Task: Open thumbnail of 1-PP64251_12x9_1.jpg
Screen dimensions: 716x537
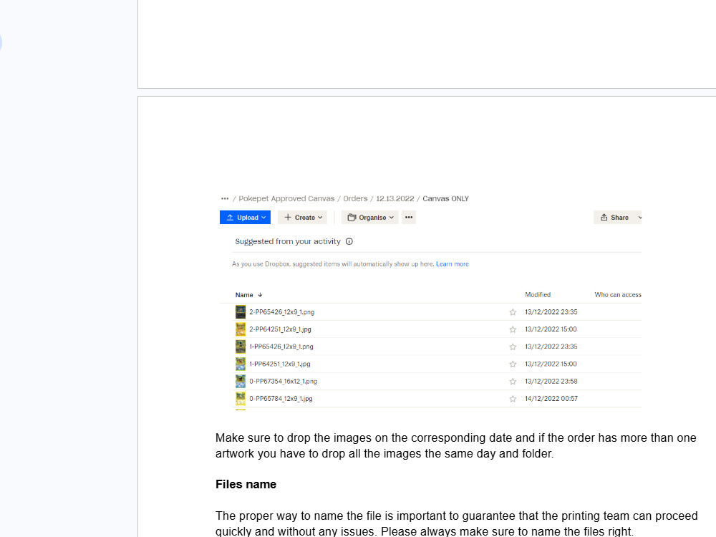Action: [240, 364]
